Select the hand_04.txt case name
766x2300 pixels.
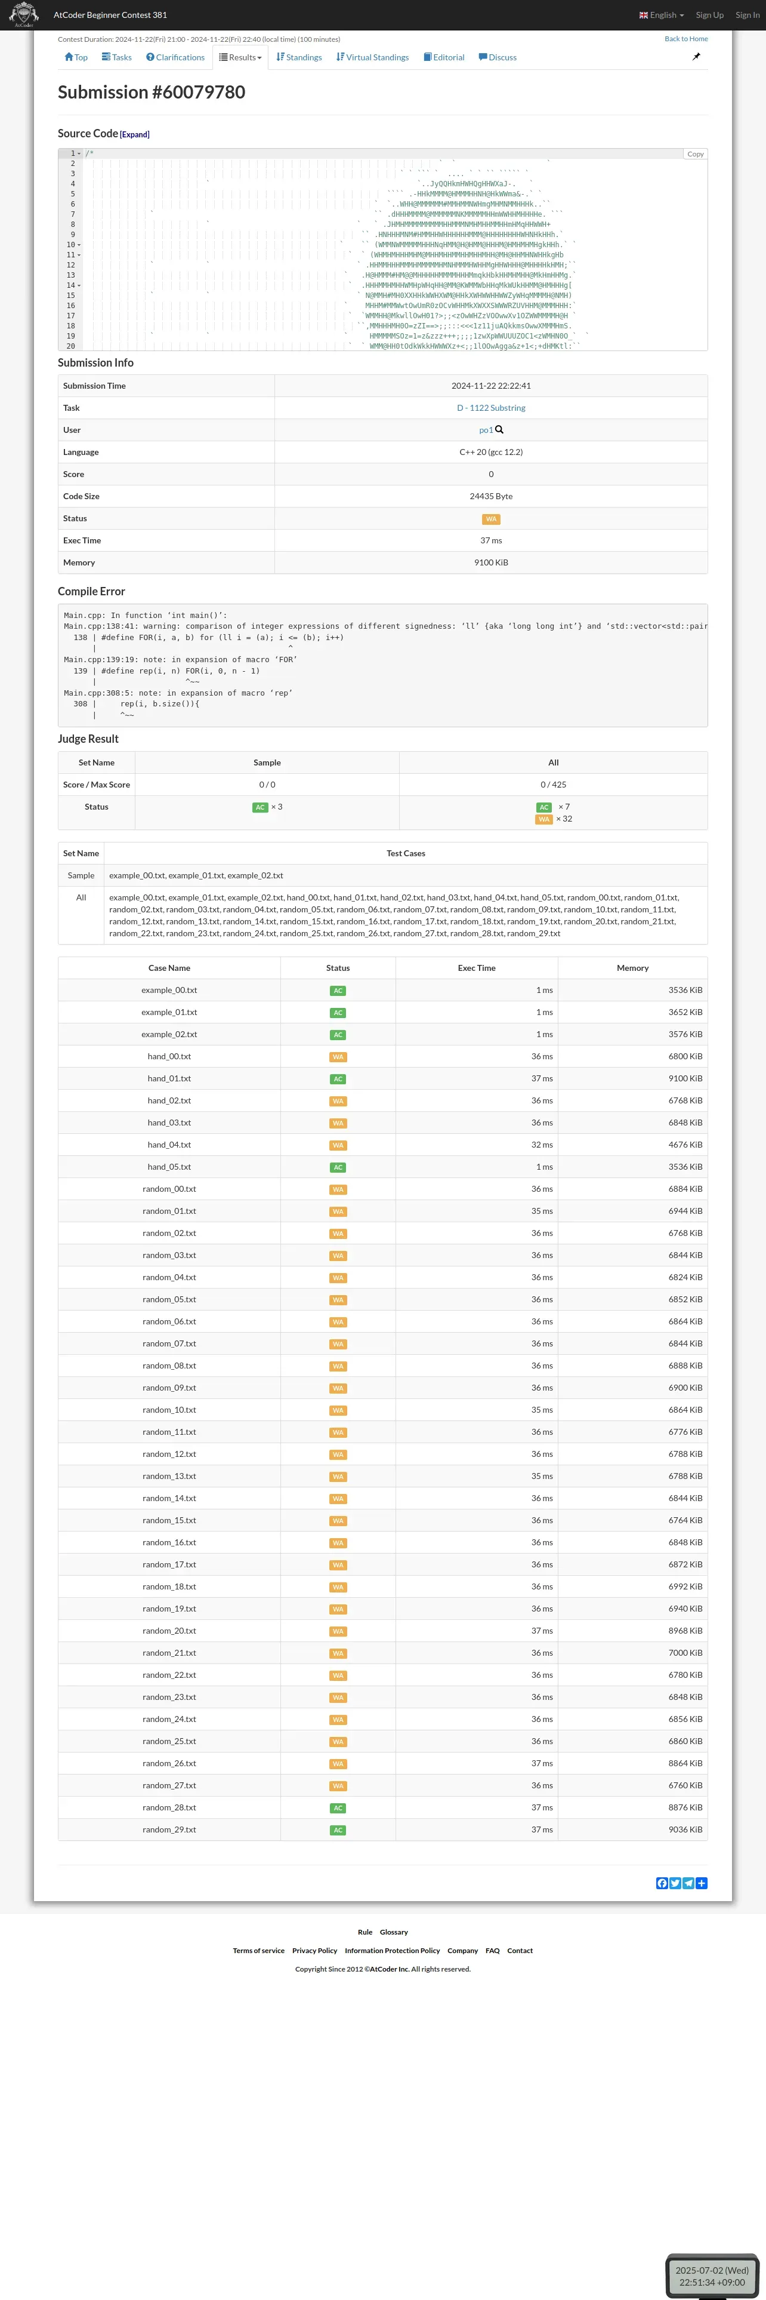pyautogui.click(x=169, y=1146)
